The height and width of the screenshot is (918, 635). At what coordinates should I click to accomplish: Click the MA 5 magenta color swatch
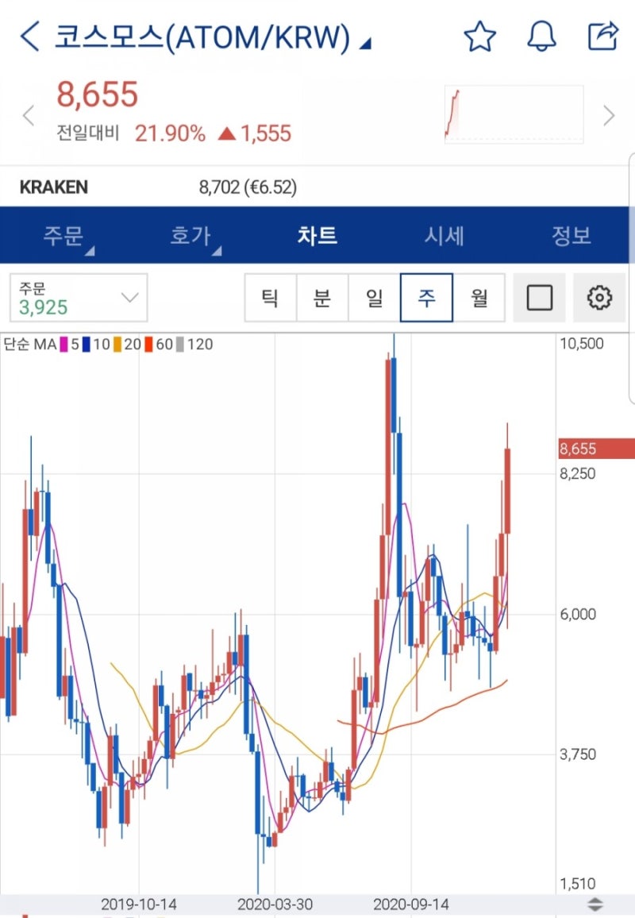coord(63,345)
